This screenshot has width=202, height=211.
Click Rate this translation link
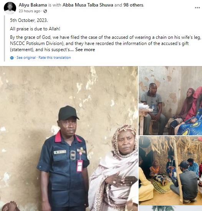(x=55, y=58)
